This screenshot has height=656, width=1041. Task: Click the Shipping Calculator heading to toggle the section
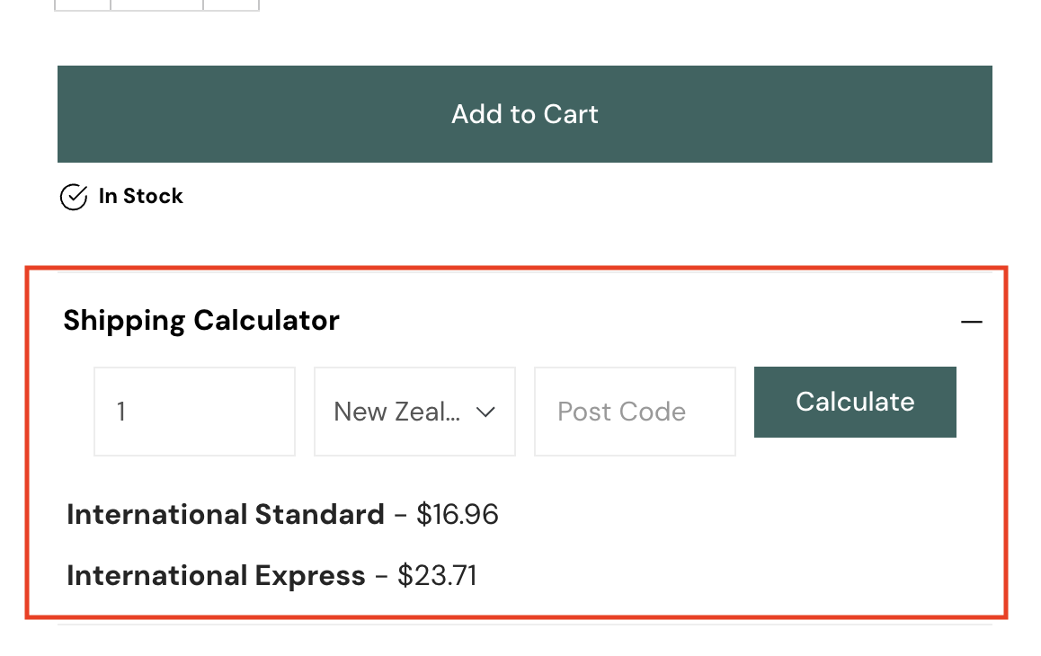(201, 321)
